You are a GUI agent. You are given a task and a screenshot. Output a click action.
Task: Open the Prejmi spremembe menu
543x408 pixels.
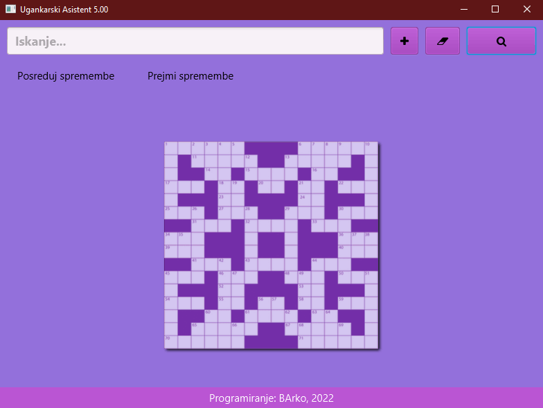(x=190, y=76)
